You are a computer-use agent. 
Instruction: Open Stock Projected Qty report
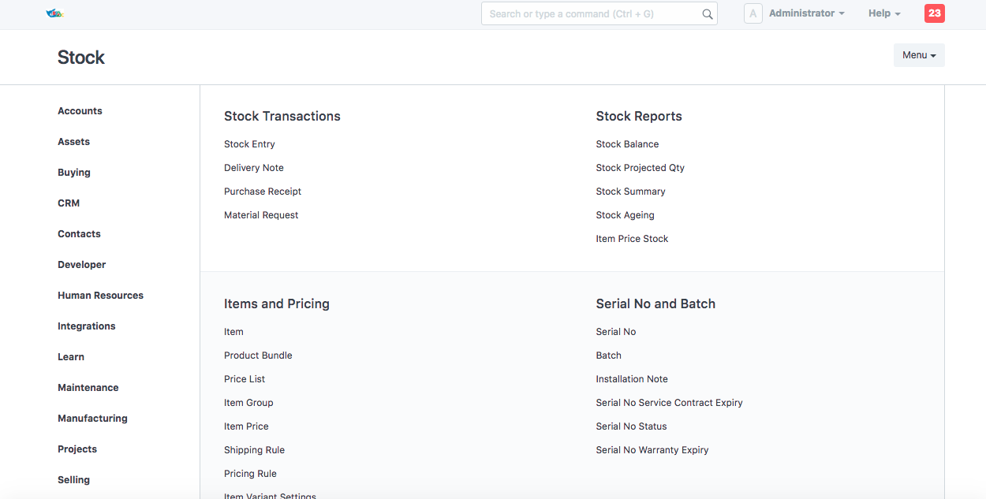(x=641, y=168)
